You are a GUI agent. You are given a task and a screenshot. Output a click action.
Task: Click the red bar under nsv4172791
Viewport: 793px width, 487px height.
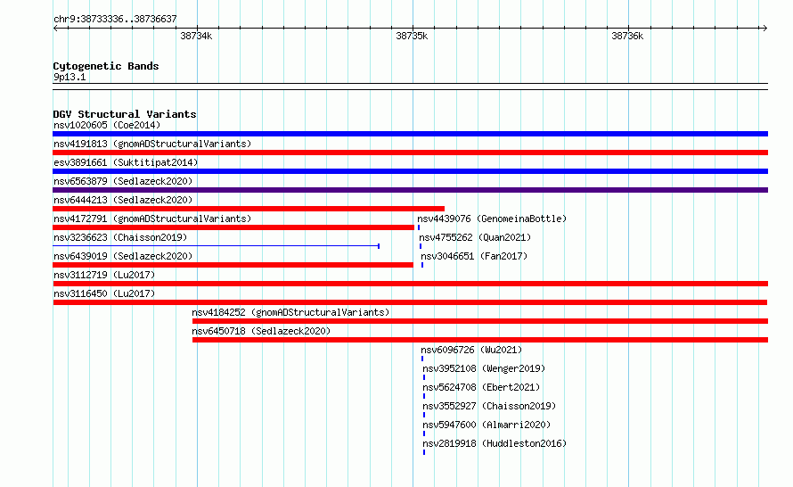[x=233, y=227]
